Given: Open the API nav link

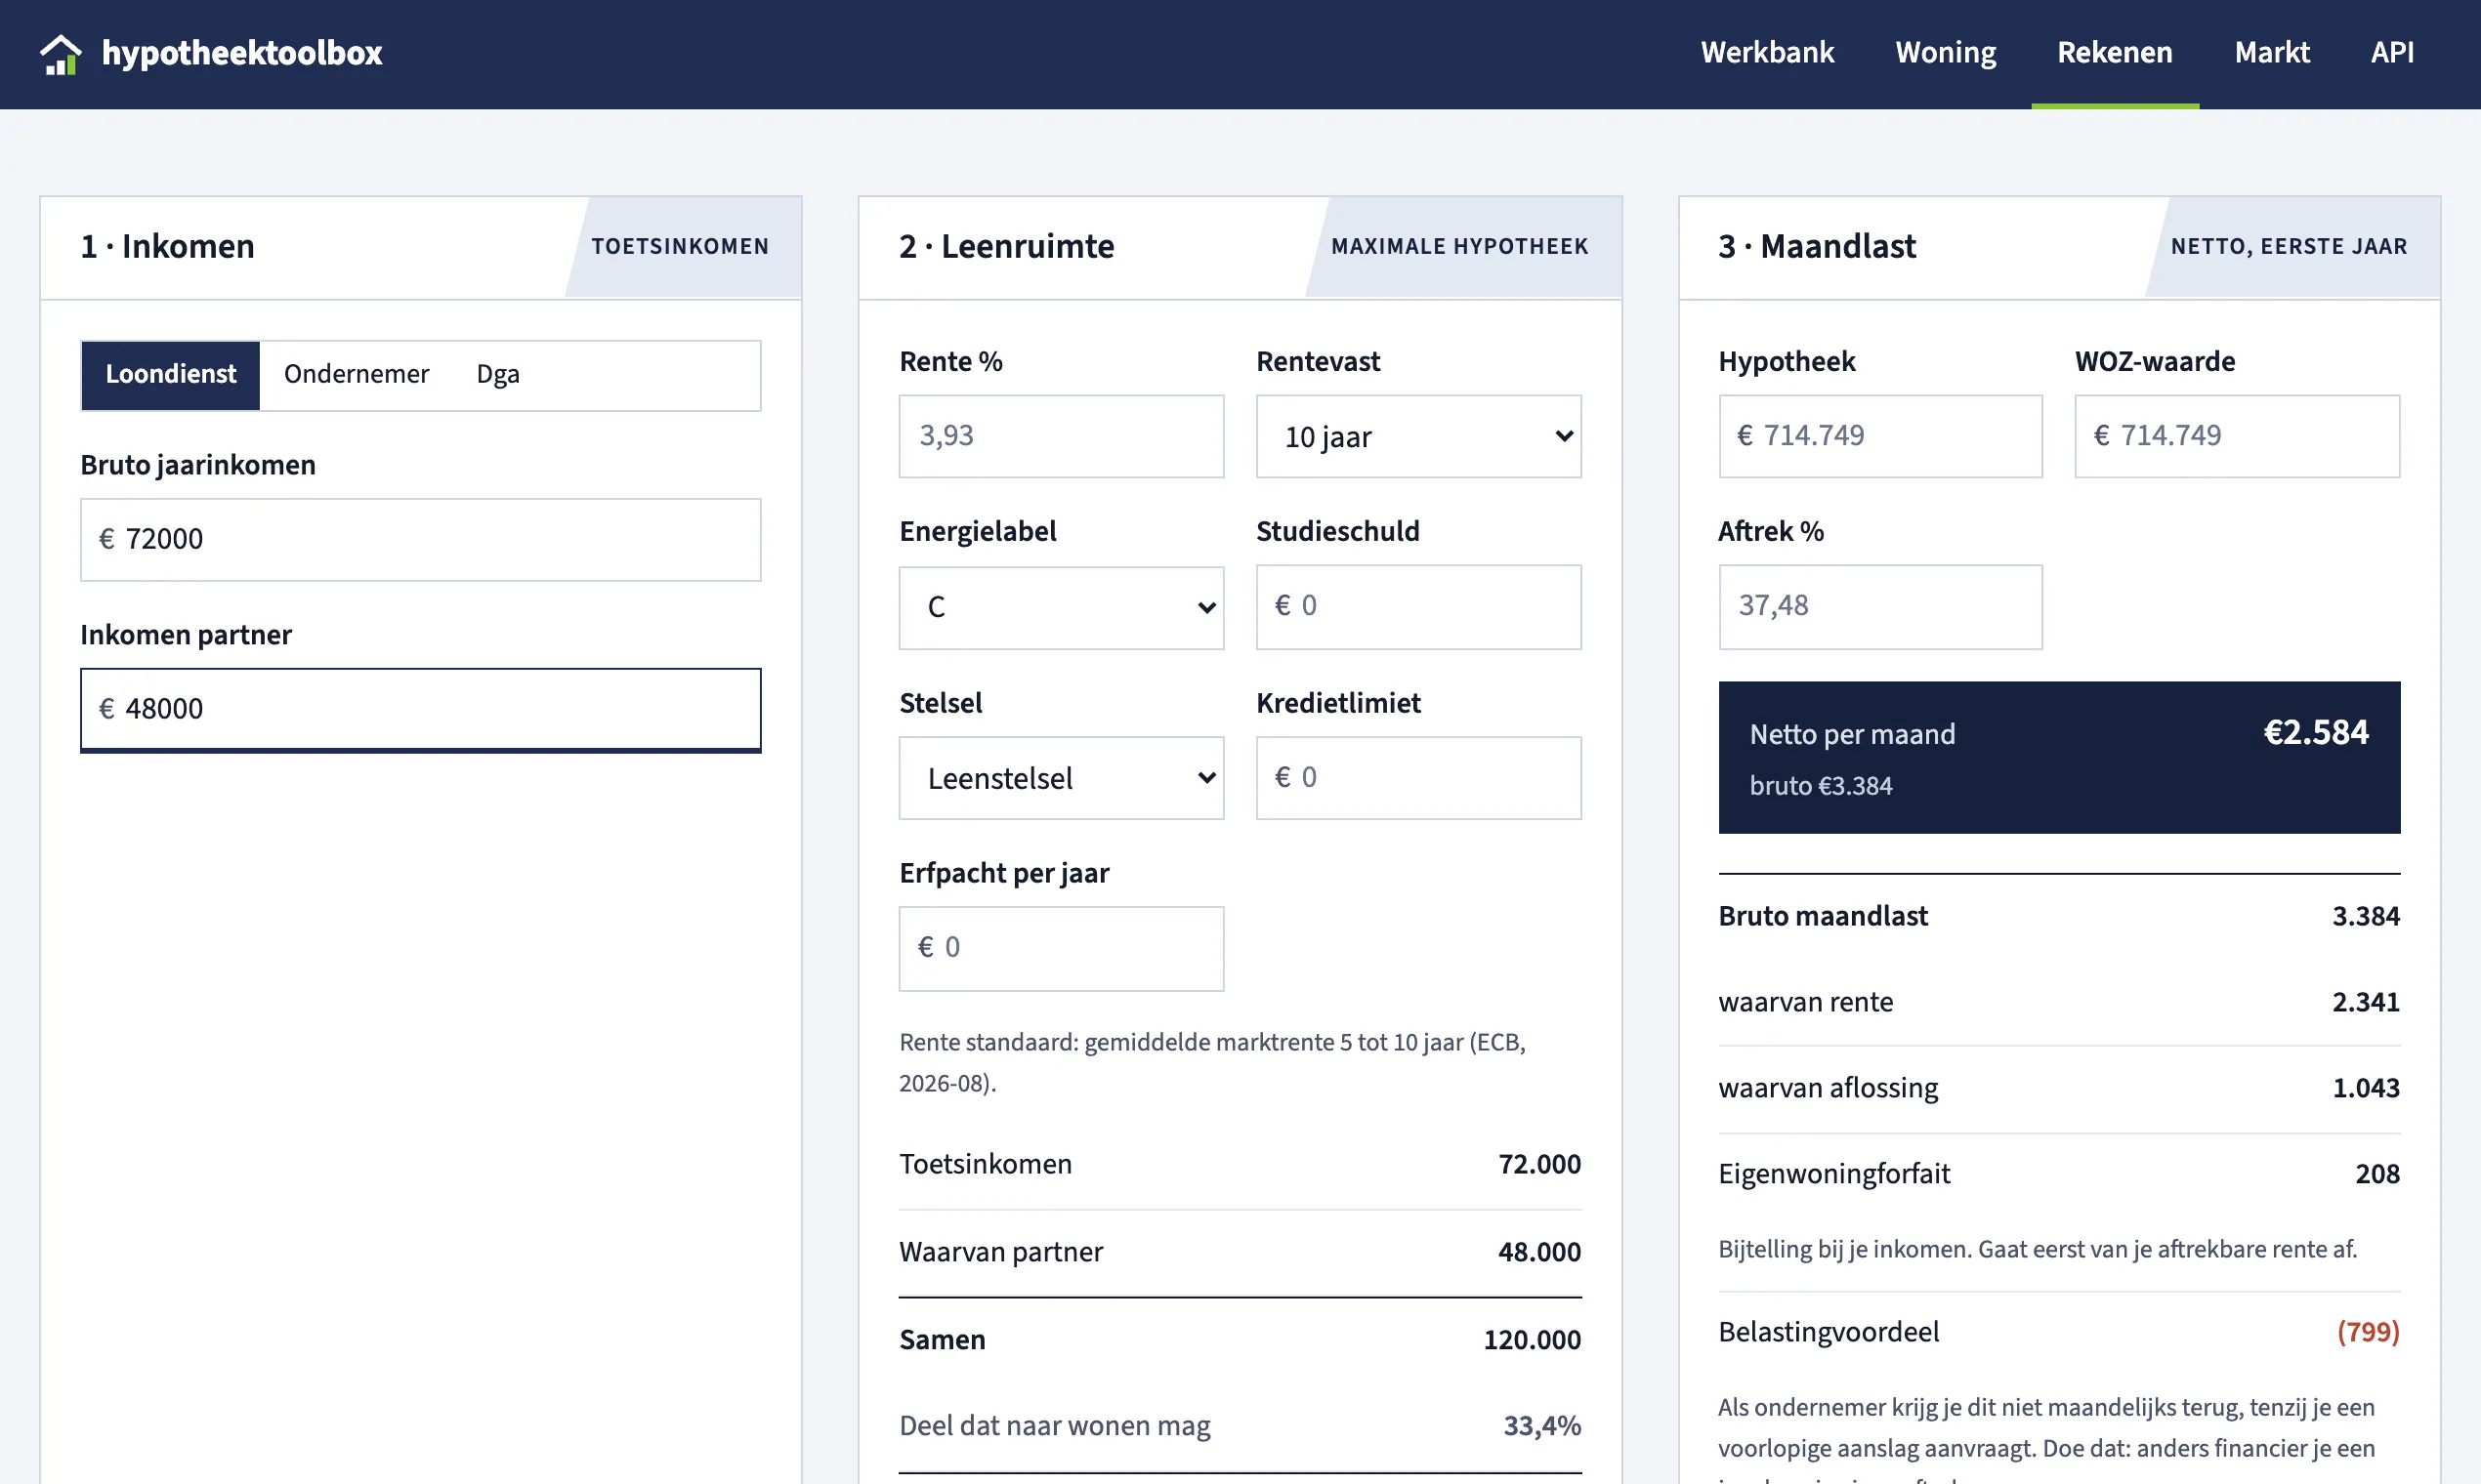Looking at the screenshot, I should click(x=2391, y=52).
